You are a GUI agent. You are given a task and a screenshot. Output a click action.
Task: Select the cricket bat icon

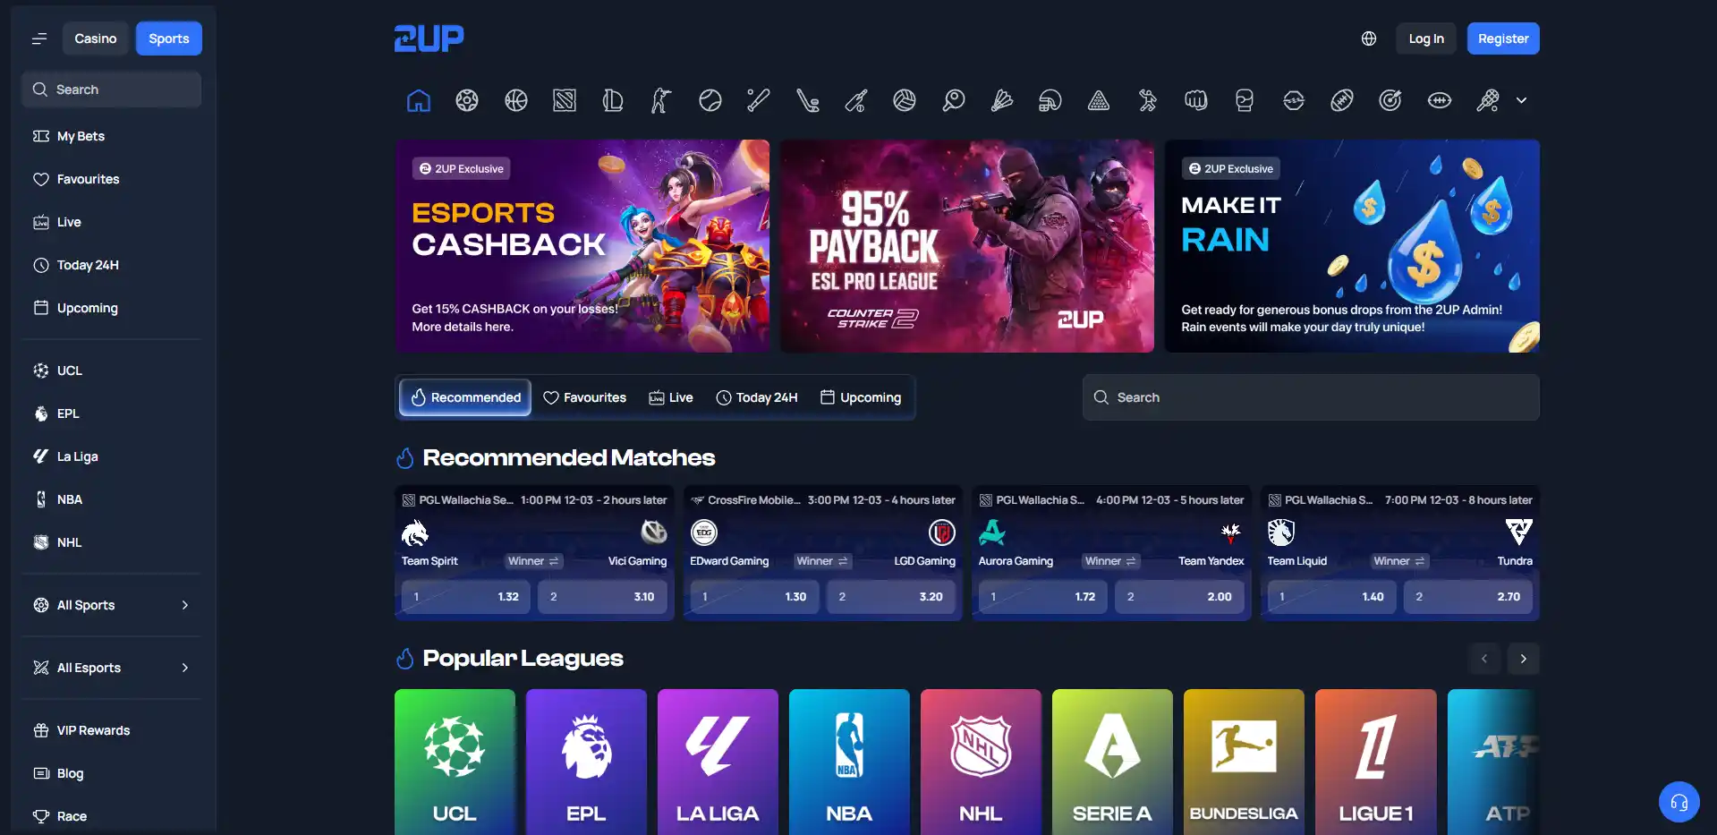pos(856,100)
